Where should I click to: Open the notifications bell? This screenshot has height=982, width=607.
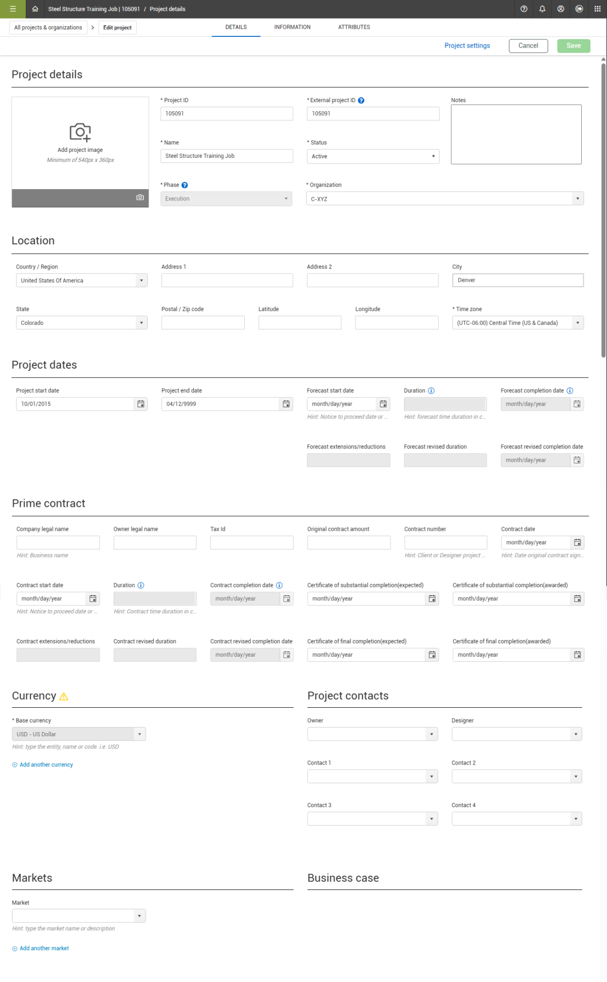pos(542,9)
